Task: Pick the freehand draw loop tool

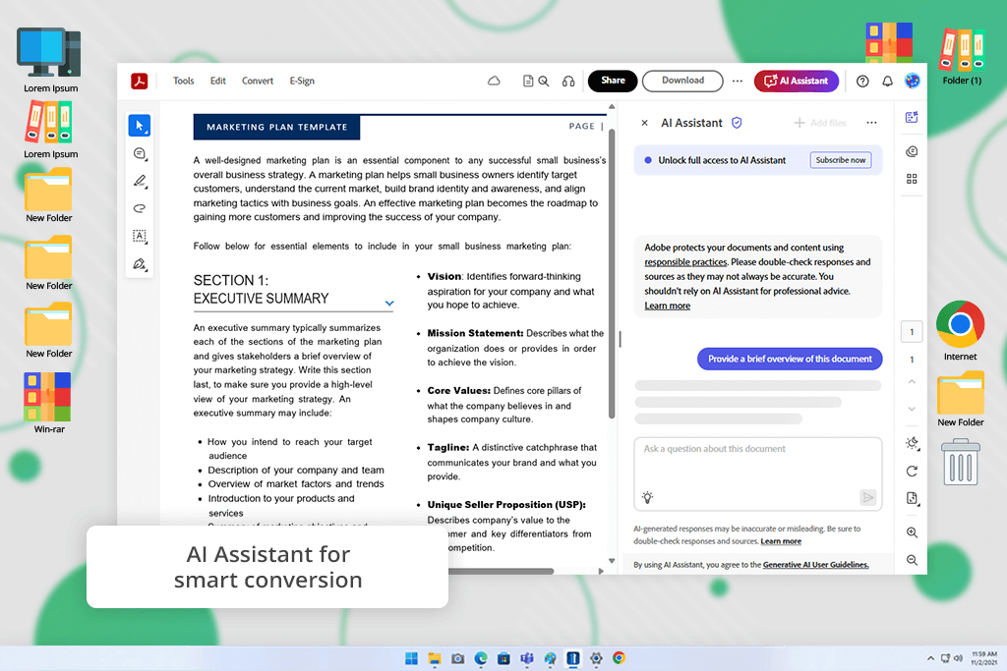Action: click(140, 208)
